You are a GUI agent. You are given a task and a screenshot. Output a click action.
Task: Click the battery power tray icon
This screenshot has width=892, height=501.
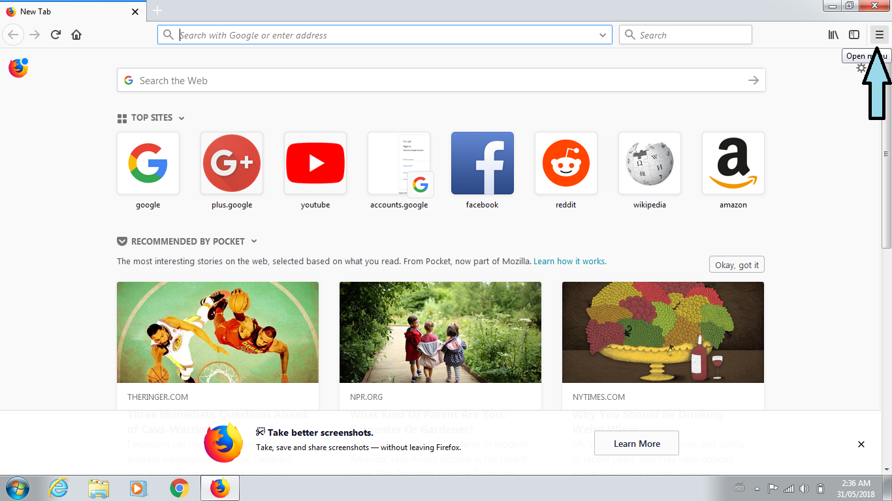[821, 489]
